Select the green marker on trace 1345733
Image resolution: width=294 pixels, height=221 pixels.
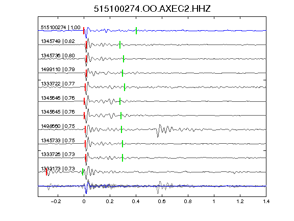[x=122, y=144]
